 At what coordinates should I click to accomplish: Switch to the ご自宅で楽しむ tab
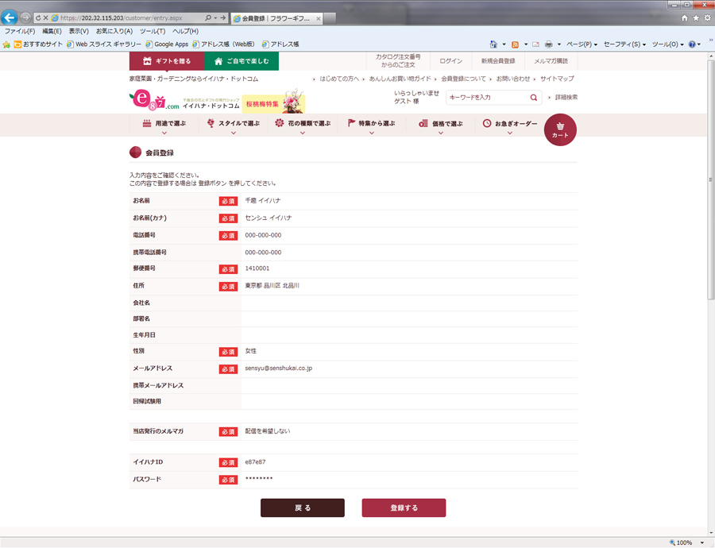click(x=242, y=61)
